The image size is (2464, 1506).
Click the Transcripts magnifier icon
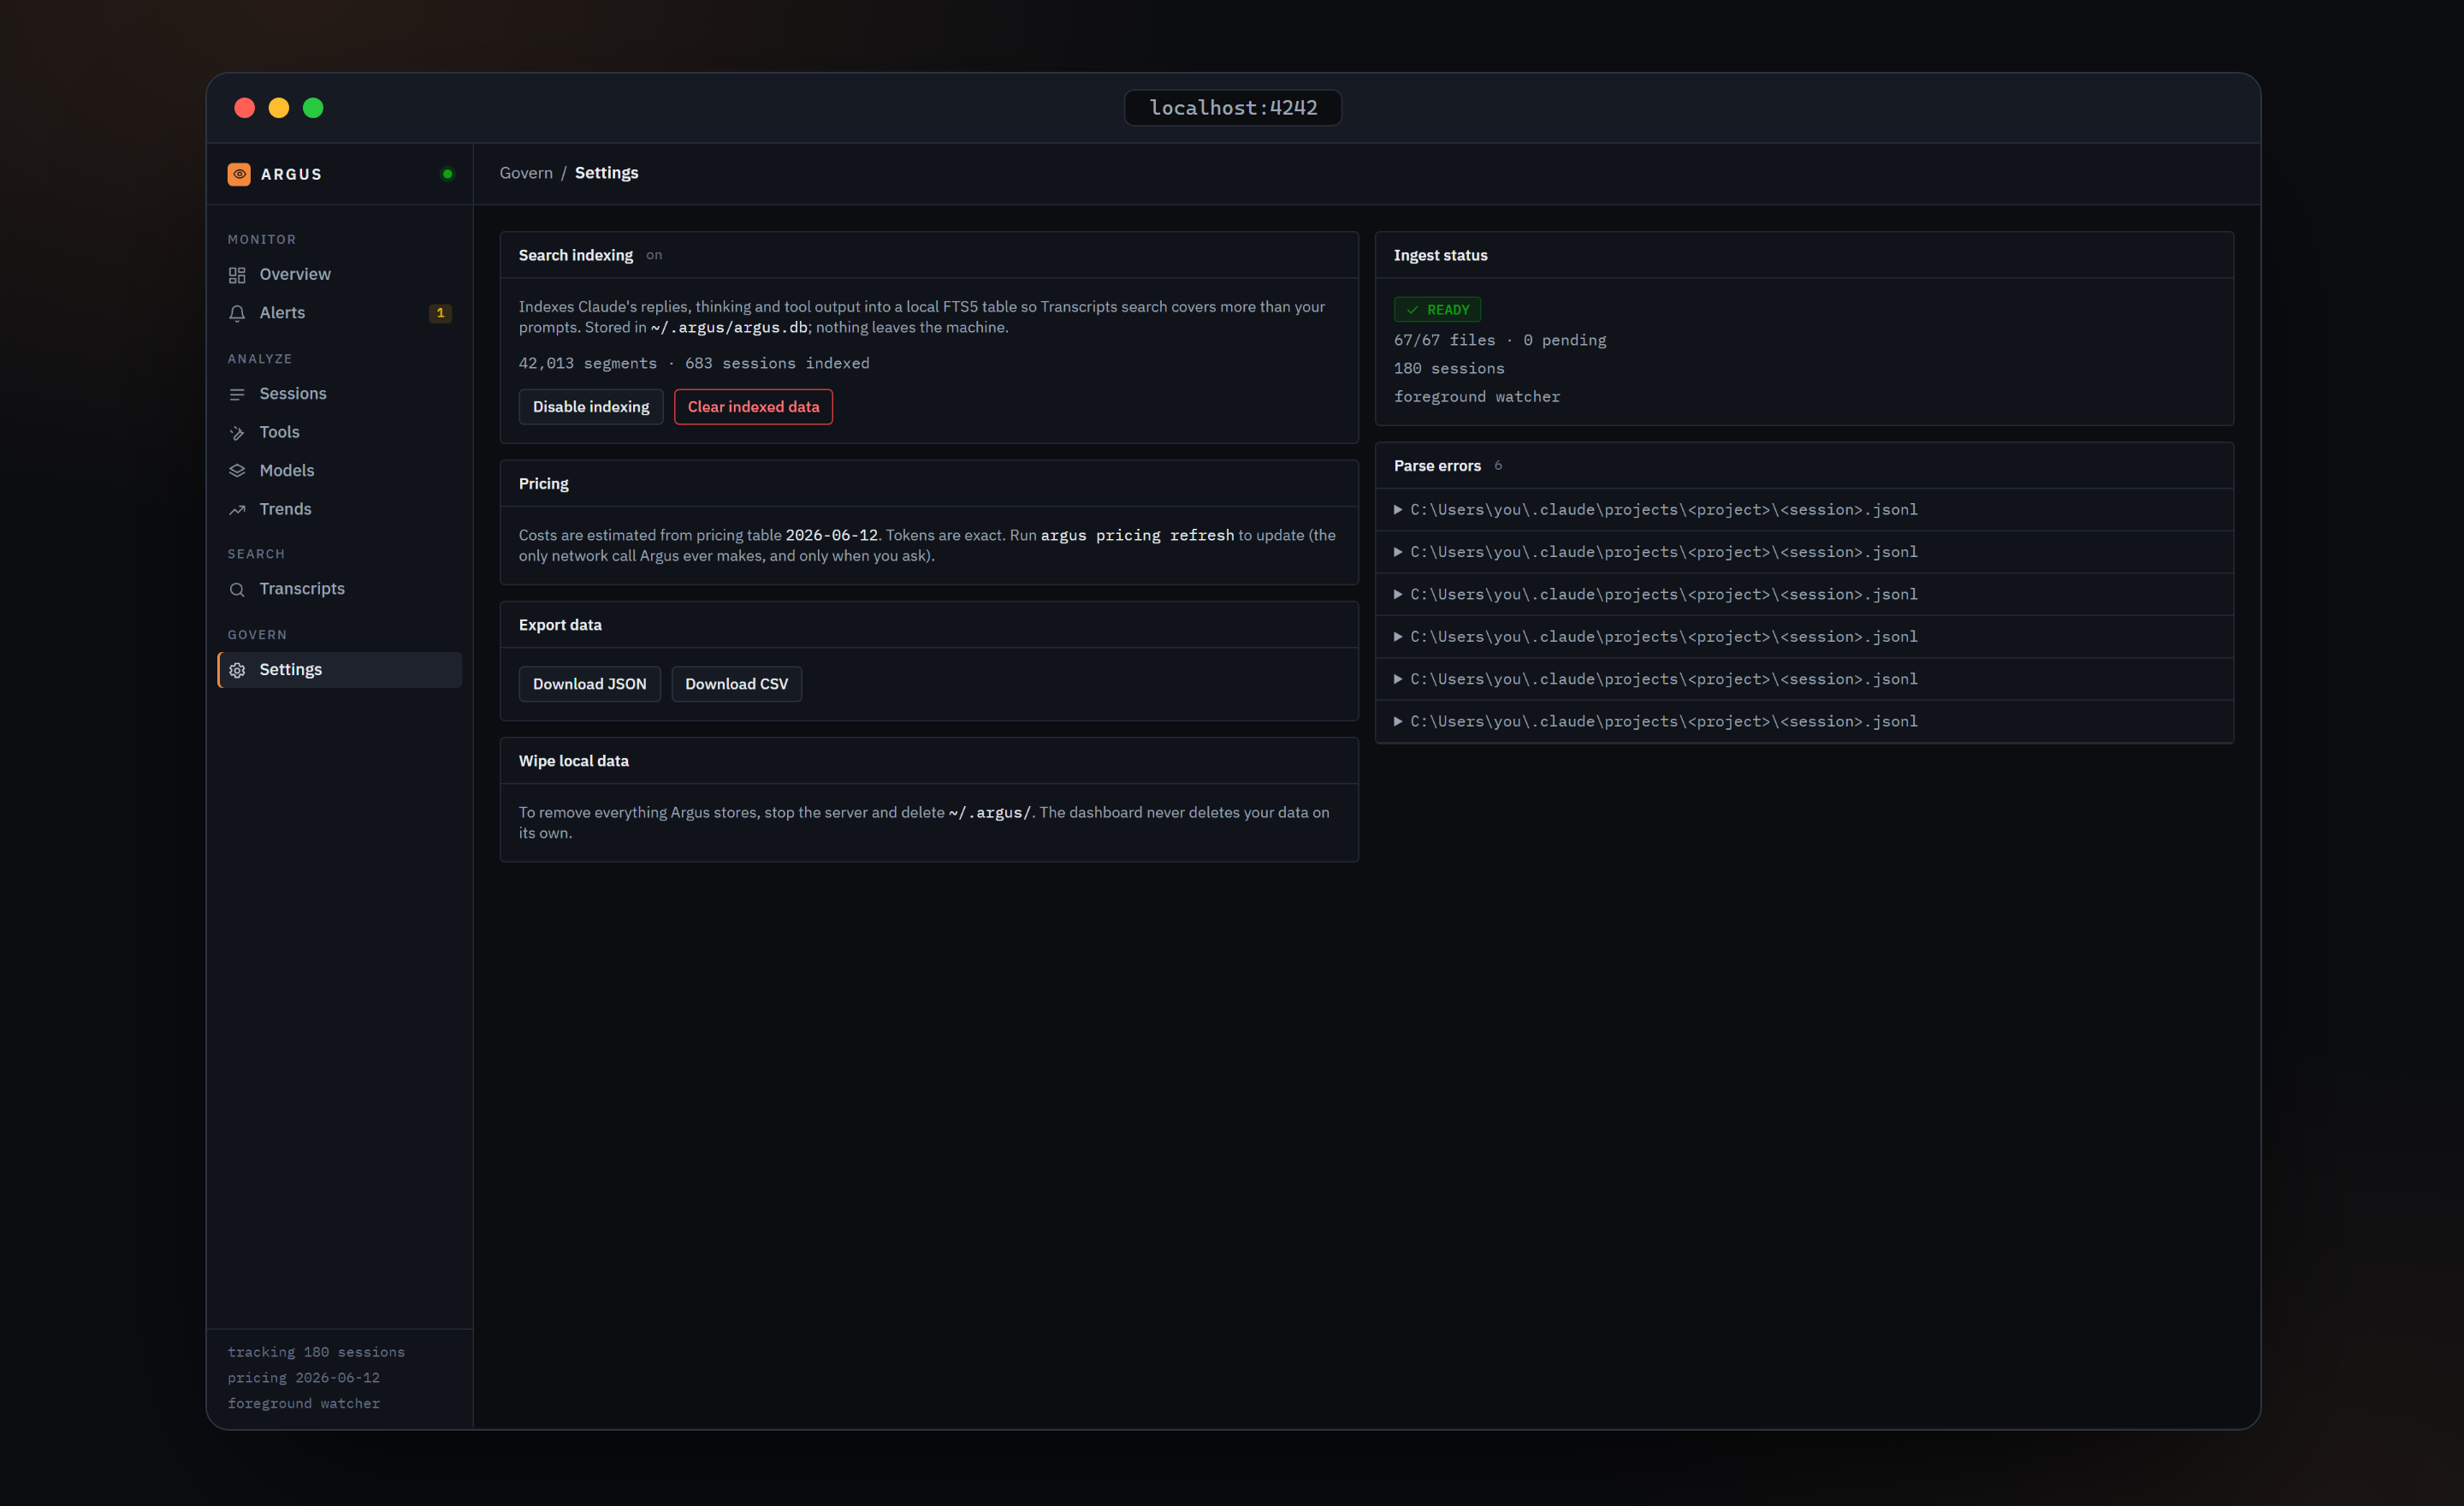[237, 590]
